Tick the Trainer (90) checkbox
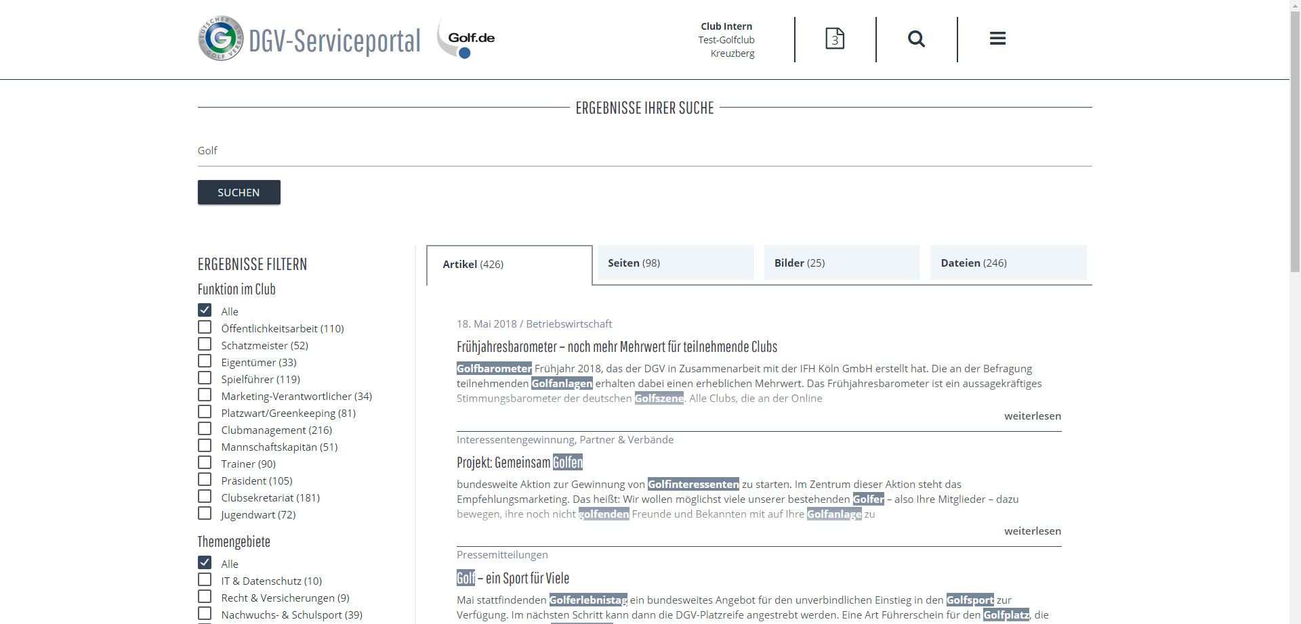The width and height of the screenshot is (1301, 624). 205,463
